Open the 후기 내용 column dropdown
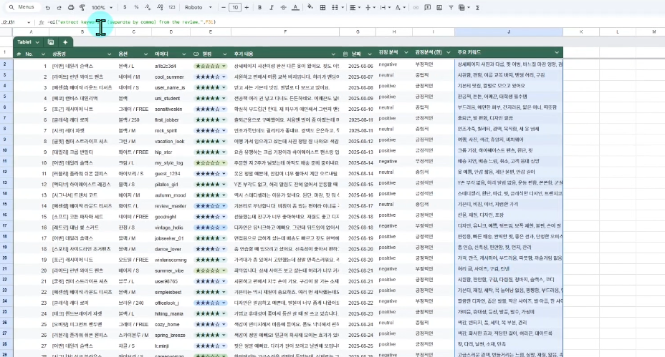Screen dimensions: 665x357 coord(333,54)
